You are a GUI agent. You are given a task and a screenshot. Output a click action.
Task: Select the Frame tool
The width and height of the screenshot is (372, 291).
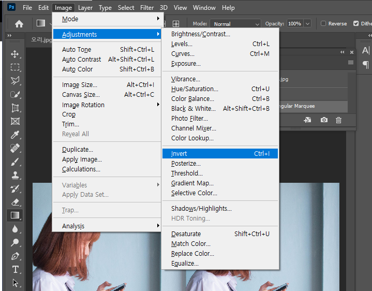[15, 121]
